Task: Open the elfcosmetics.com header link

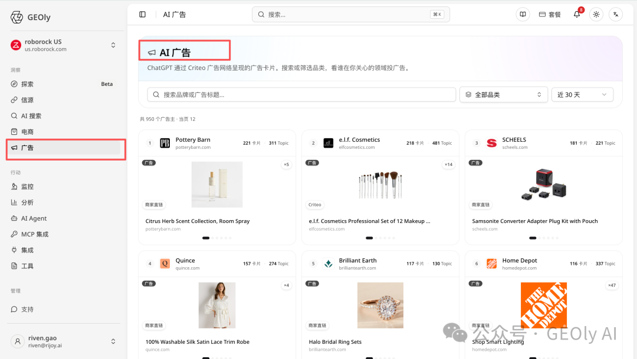Action: [357, 148]
